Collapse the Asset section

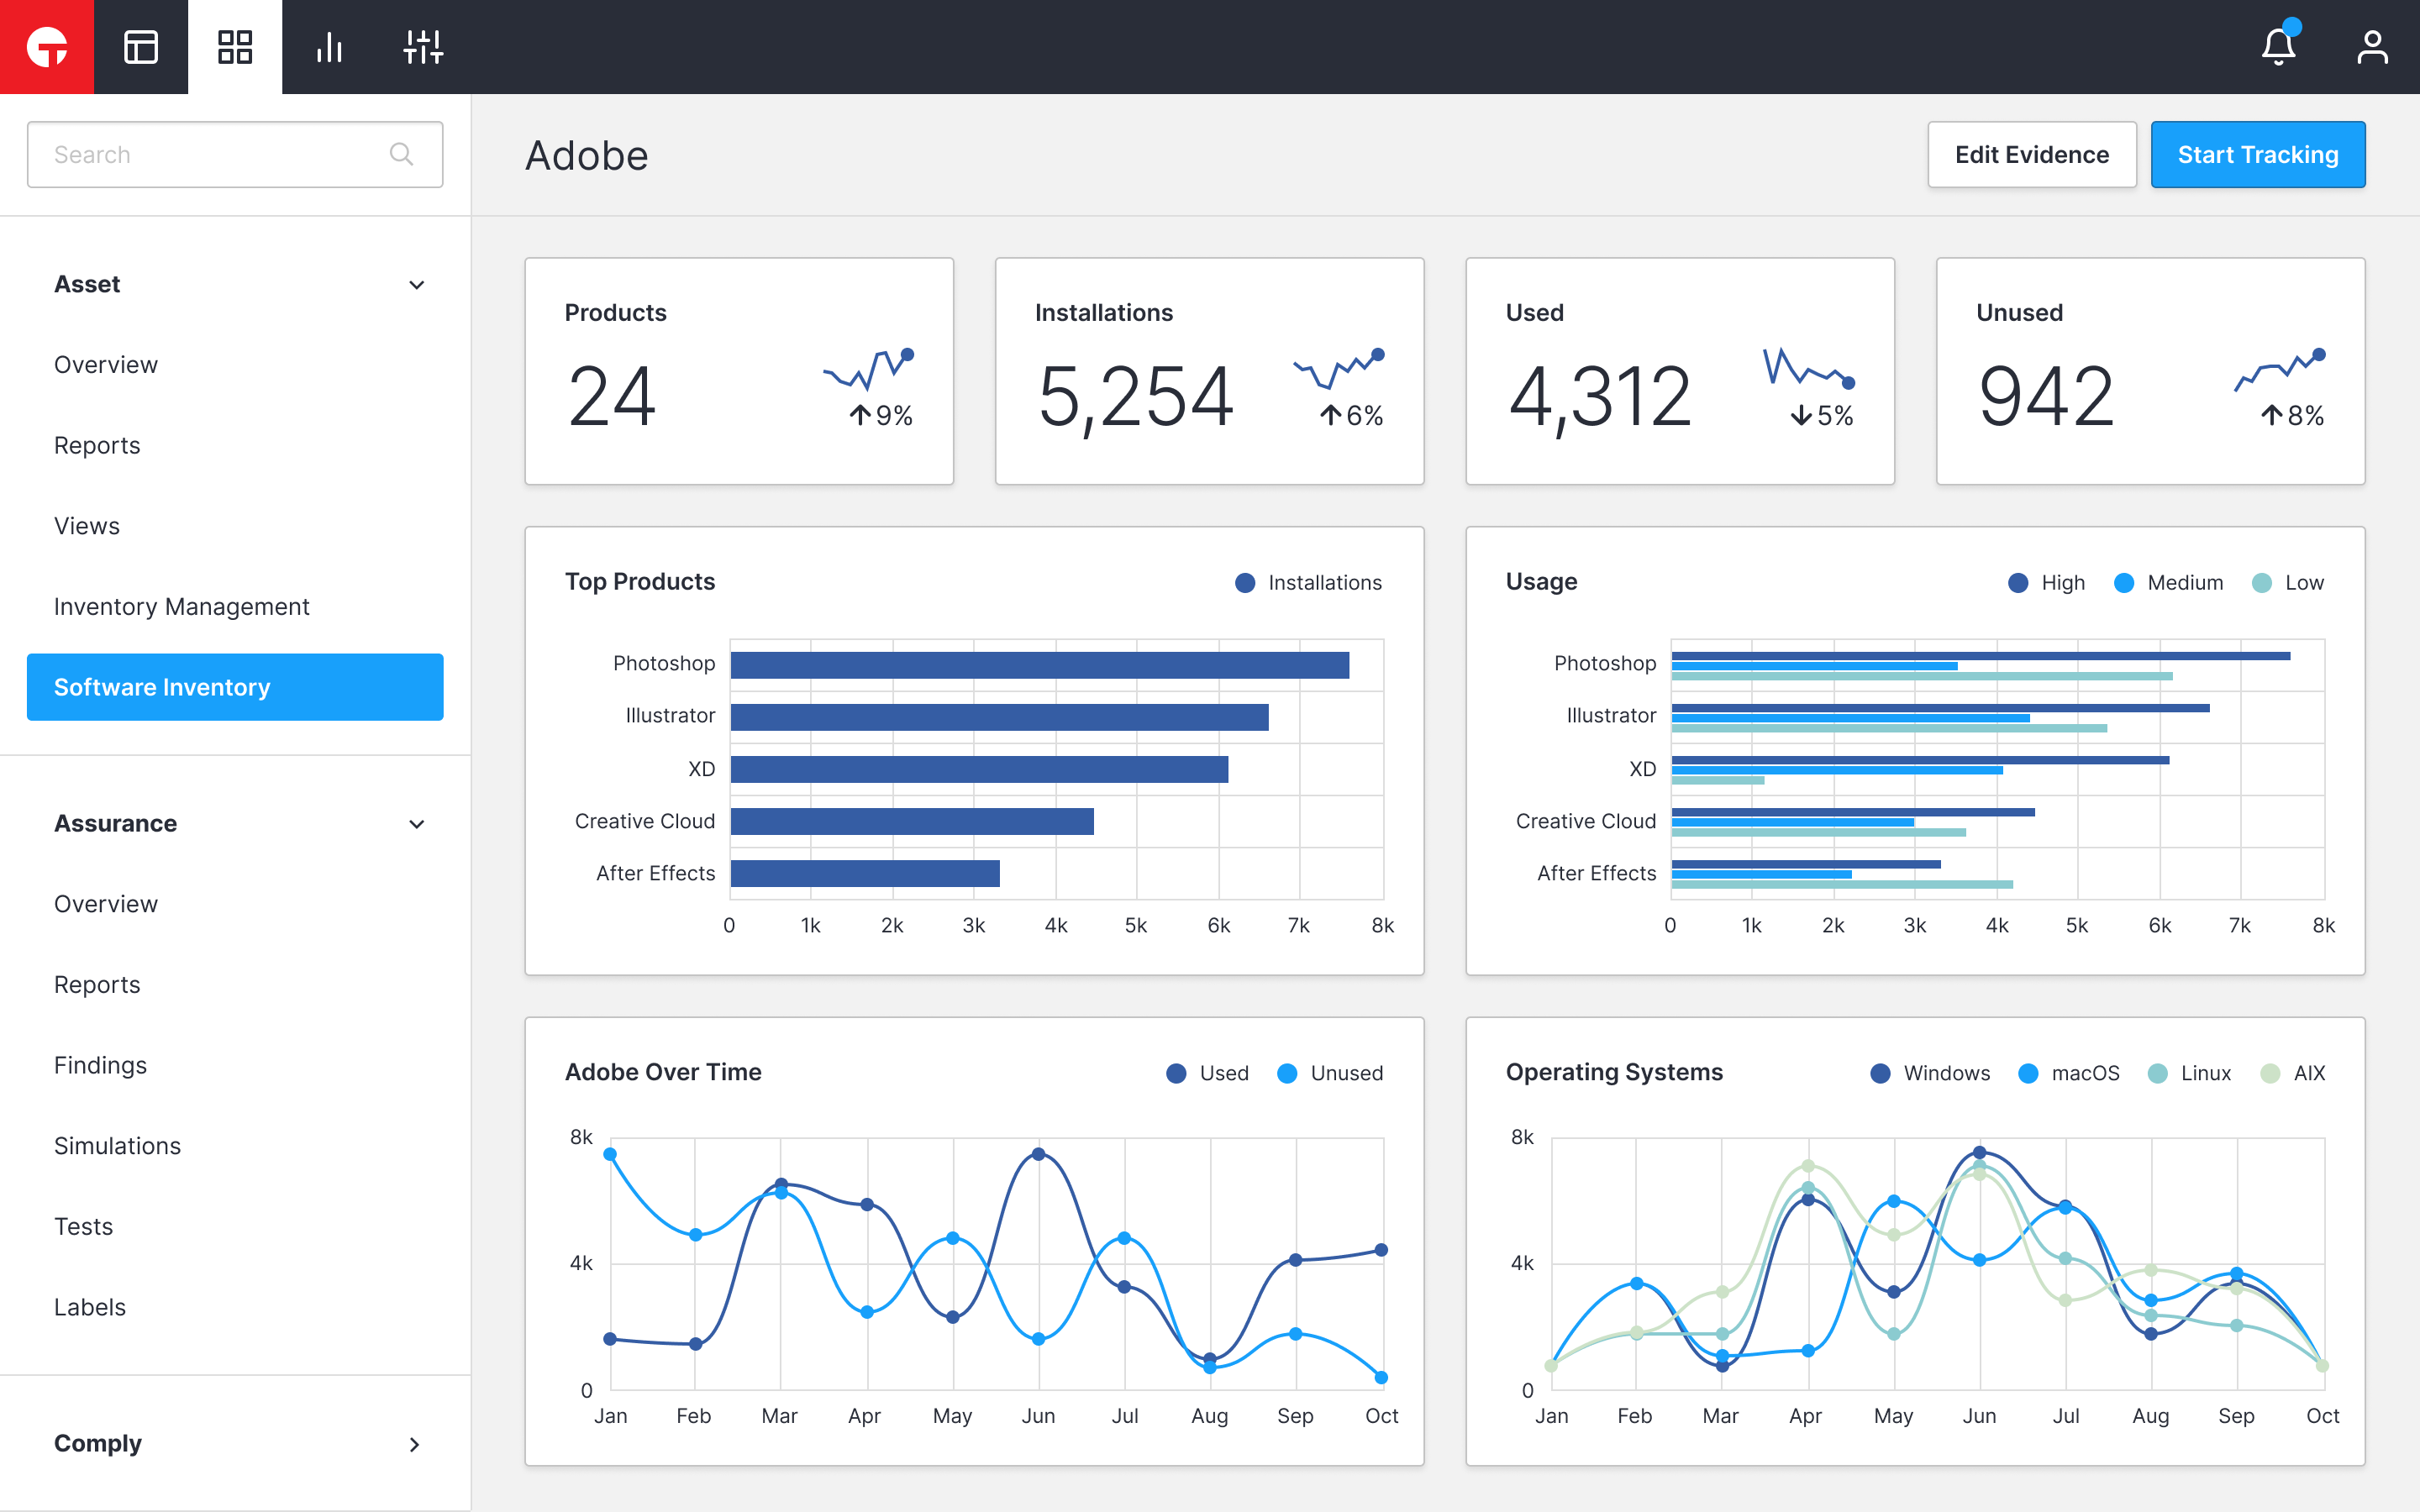click(x=417, y=285)
